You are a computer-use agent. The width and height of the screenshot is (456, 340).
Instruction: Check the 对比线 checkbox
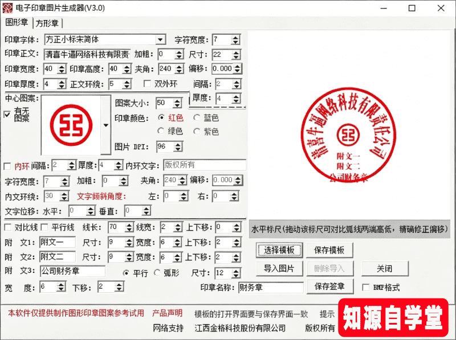coord(8,227)
